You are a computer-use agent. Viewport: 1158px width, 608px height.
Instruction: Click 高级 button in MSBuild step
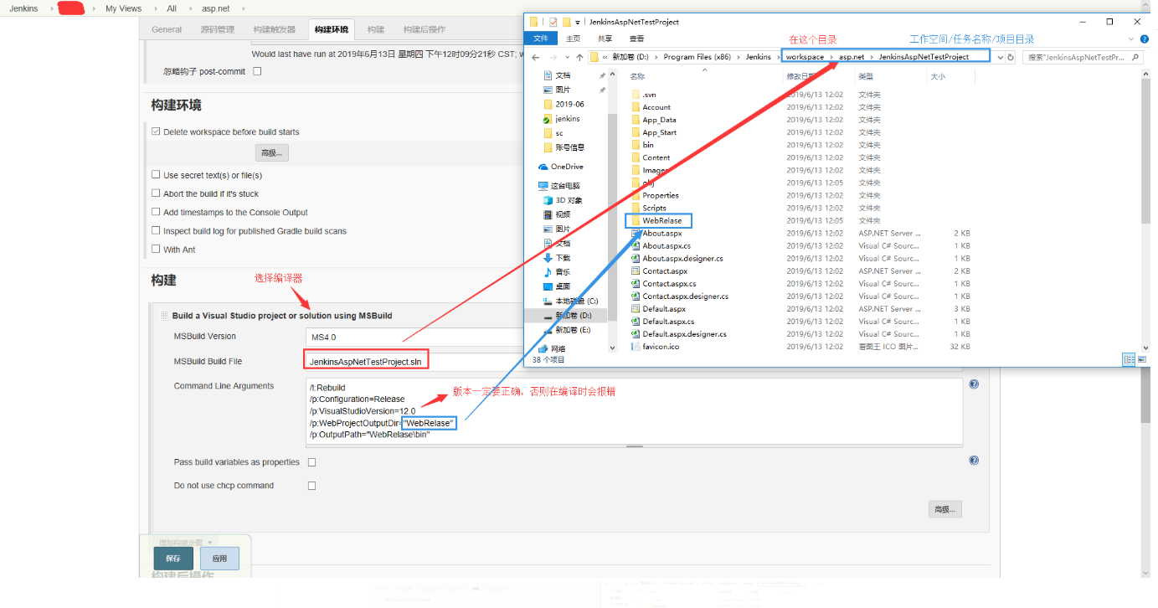pos(945,509)
